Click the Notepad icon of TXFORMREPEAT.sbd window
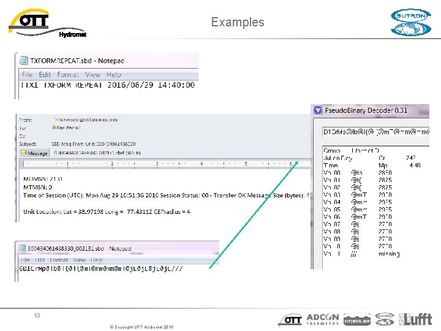 pyautogui.click(x=24, y=61)
